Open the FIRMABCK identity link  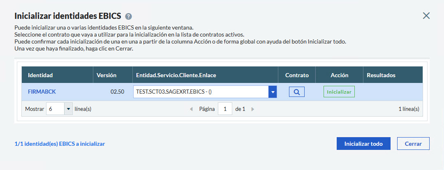42,92
